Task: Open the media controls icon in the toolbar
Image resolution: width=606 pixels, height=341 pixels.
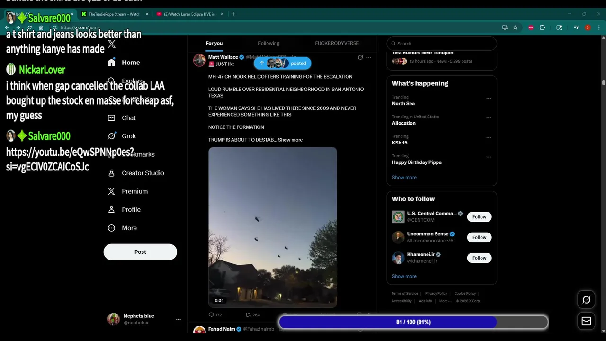Action: click(x=576, y=27)
